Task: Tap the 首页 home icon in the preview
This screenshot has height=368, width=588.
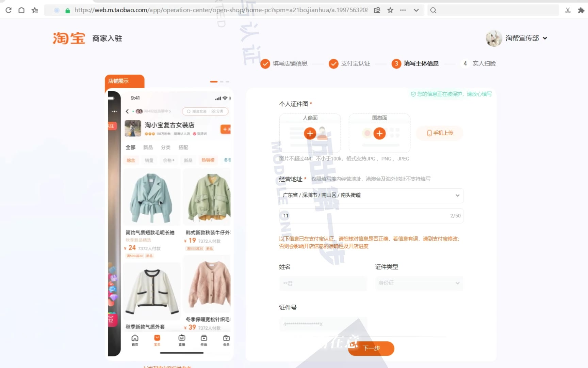Action: [x=135, y=340]
